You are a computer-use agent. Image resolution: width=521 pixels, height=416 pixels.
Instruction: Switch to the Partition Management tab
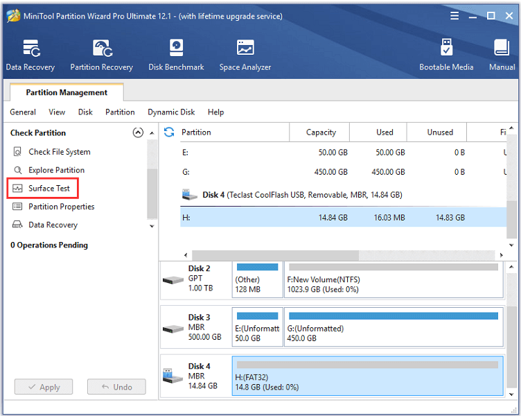tap(67, 92)
